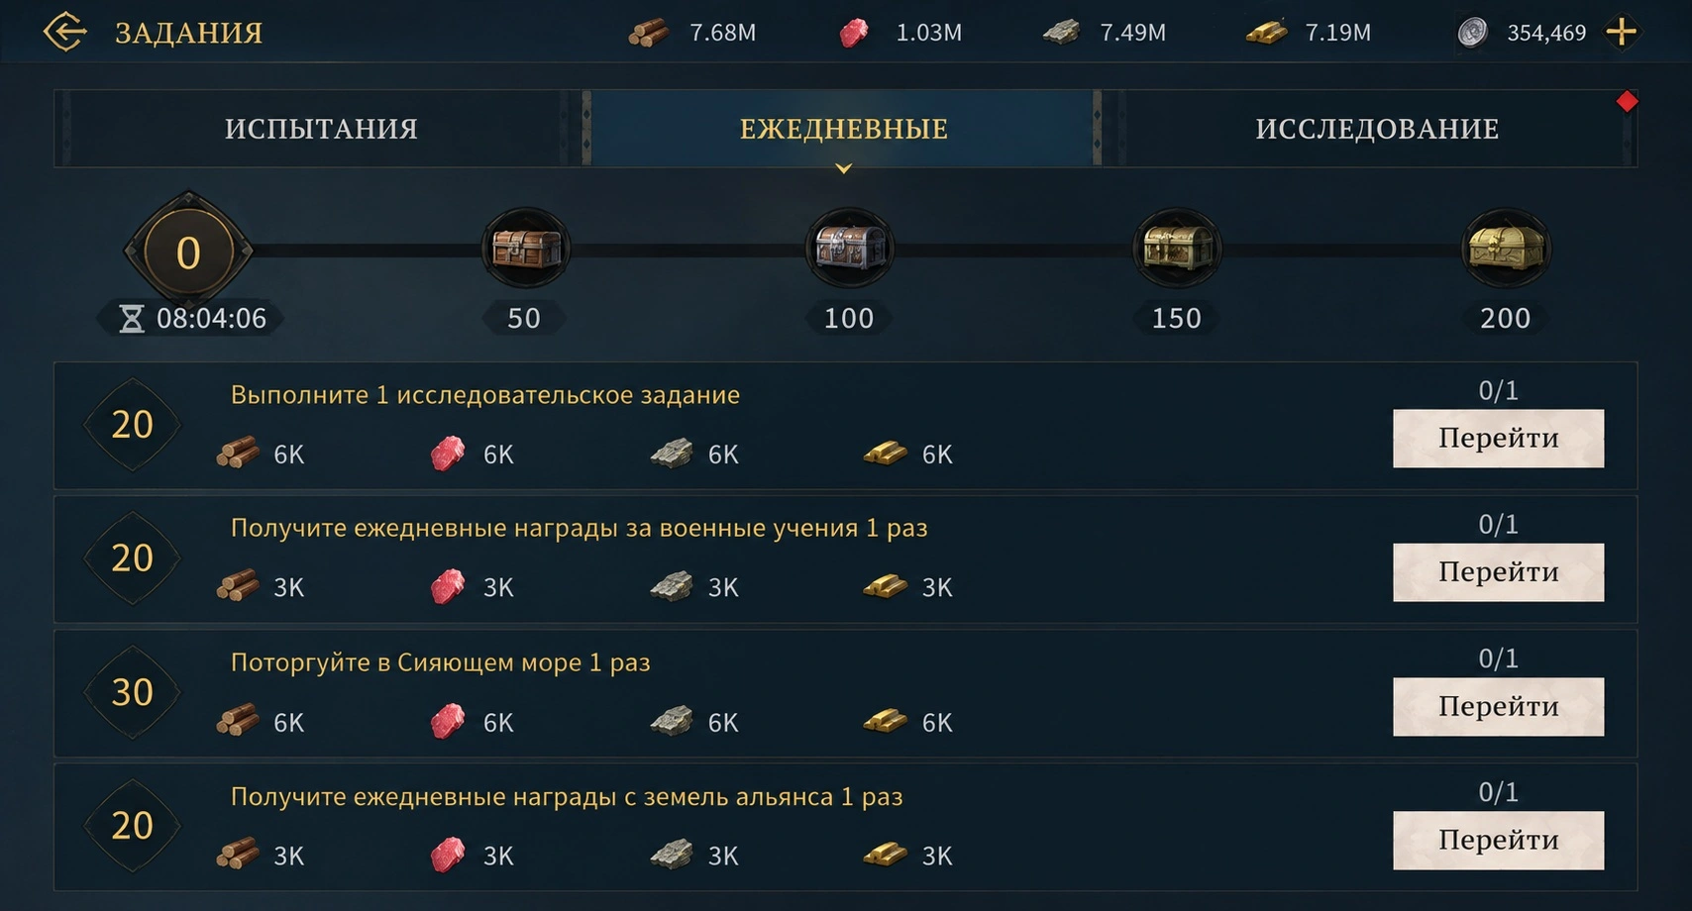Tap the 30-point badge of the trading task

point(132,692)
